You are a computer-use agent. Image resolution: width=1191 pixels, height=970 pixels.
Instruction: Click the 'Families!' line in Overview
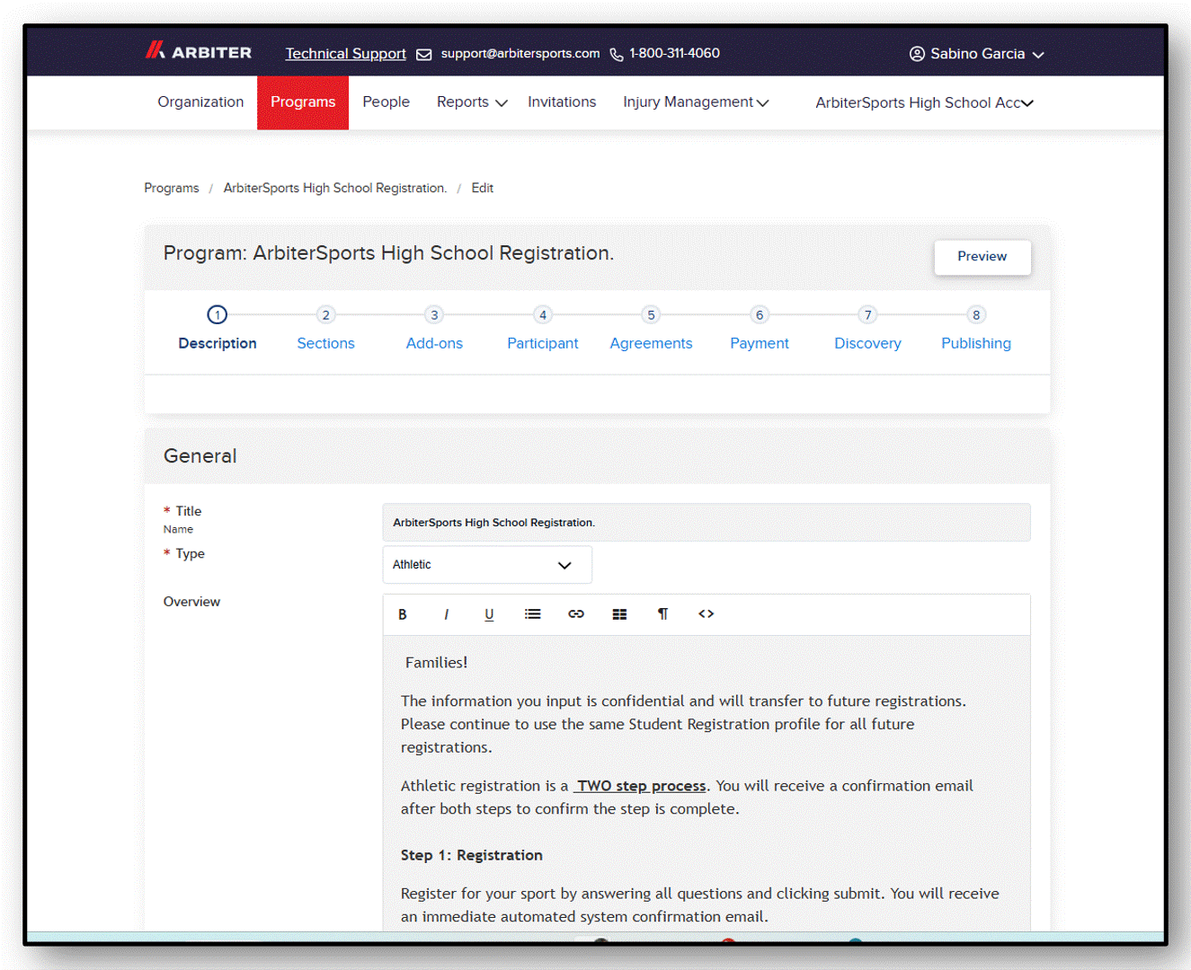point(436,663)
